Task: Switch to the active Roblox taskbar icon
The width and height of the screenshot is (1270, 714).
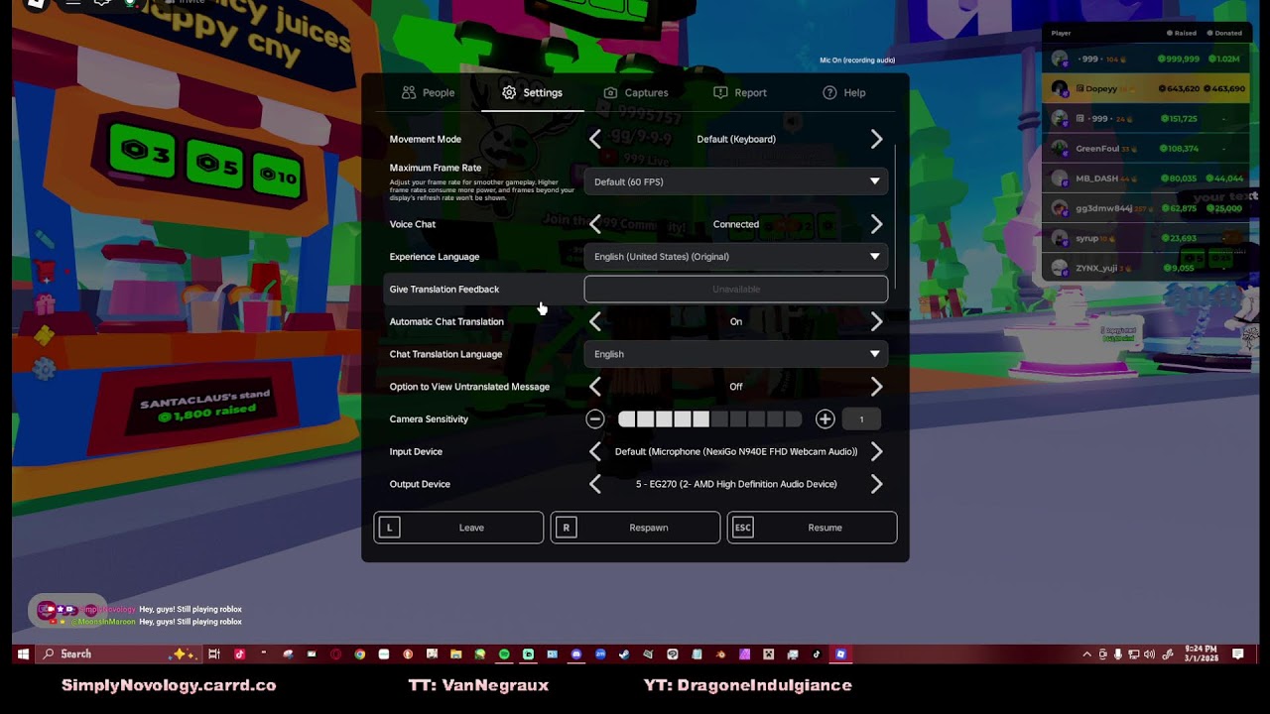Action: point(840,654)
